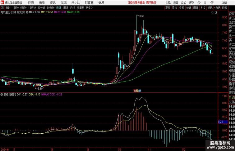Switch to 1分钟 period
The width and height of the screenshot is (235, 151).
click(x=16, y=8)
